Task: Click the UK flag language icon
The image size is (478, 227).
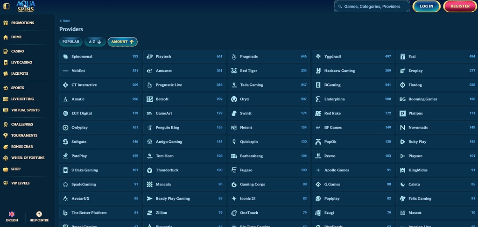Action: coord(12,214)
